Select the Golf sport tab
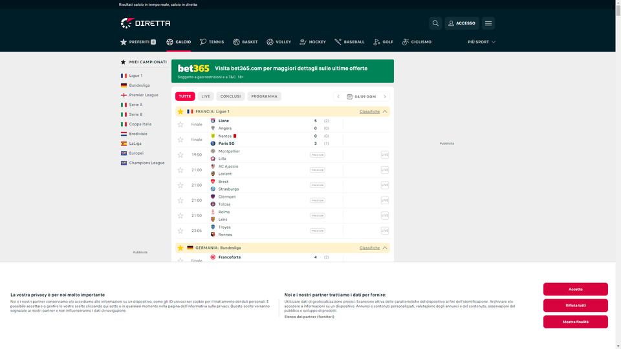 383,42
